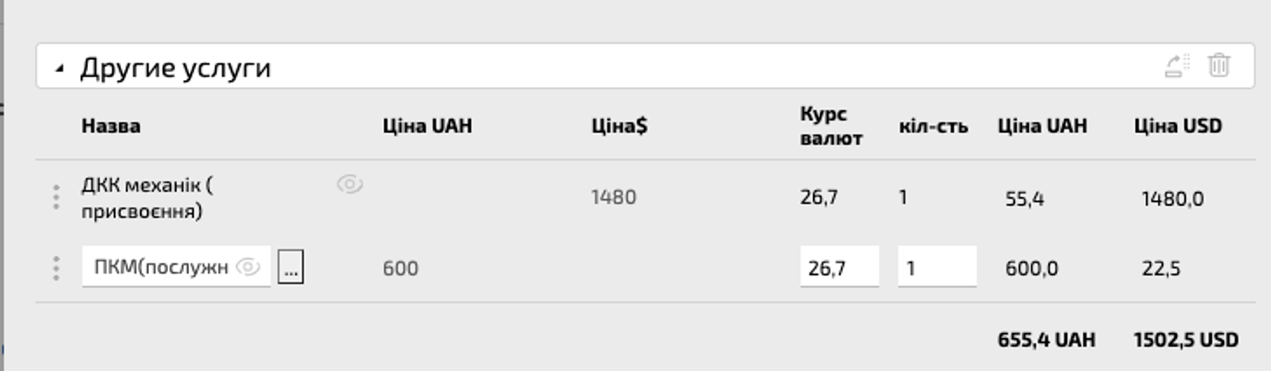This screenshot has width=1271, height=371.
Task: Click the 26,7 exchange rate input box
Action: coord(838,268)
